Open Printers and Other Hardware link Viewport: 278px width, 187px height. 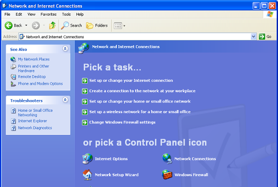tap(33, 68)
